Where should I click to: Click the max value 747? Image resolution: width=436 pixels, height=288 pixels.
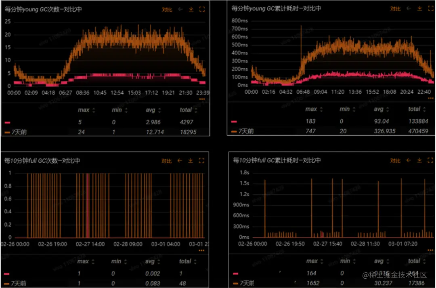pyautogui.click(x=310, y=131)
